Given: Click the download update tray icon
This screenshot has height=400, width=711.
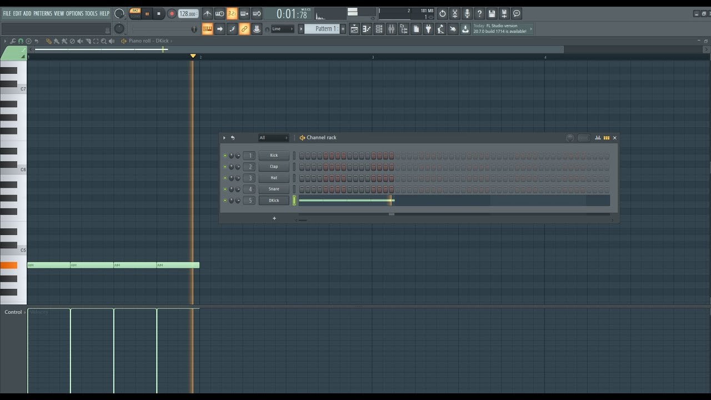Looking at the screenshot, I should (465, 29).
